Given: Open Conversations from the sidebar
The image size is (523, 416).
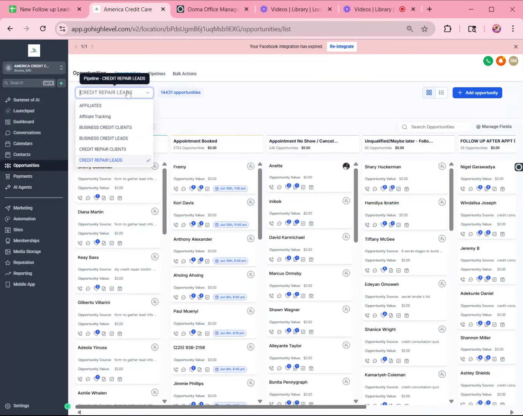Looking at the screenshot, I should 27,133.
